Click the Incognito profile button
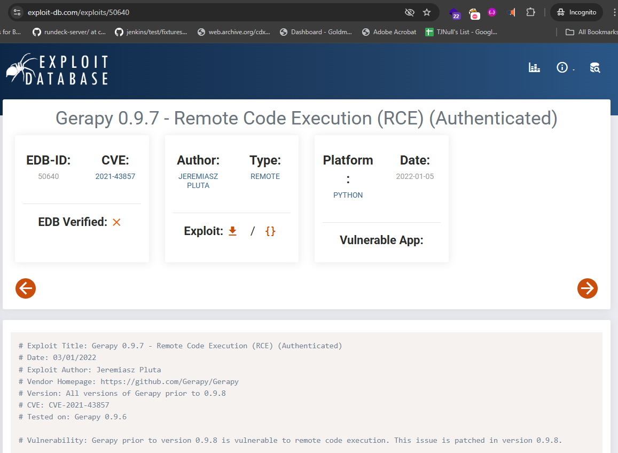 click(576, 12)
